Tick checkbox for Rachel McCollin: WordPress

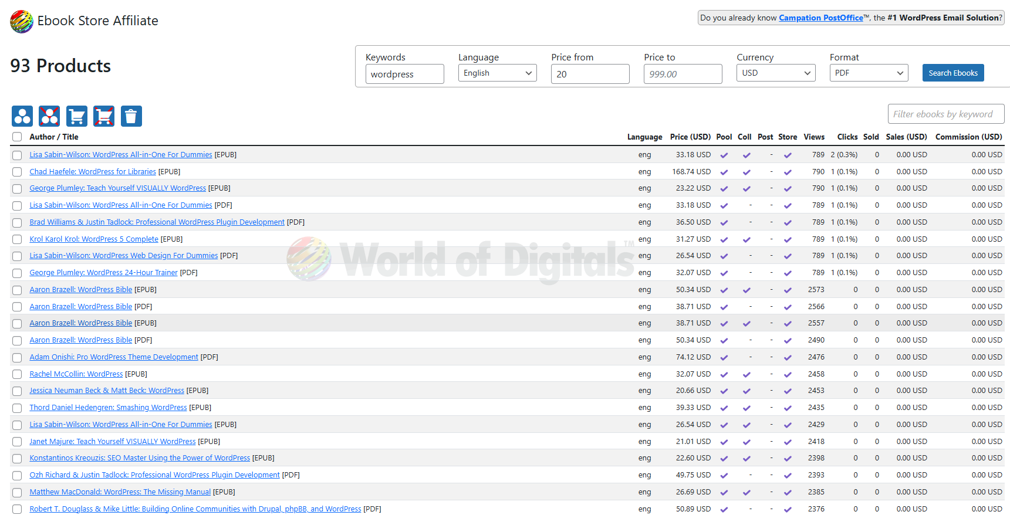click(x=17, y=374)
